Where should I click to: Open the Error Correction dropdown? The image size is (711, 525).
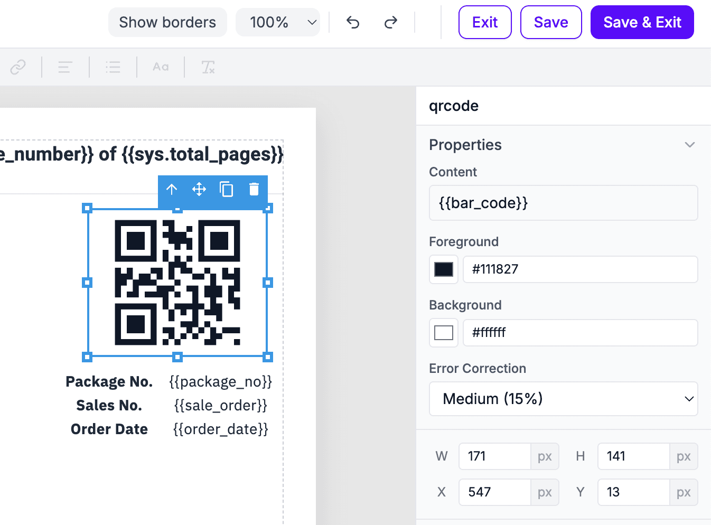[564, 399]
